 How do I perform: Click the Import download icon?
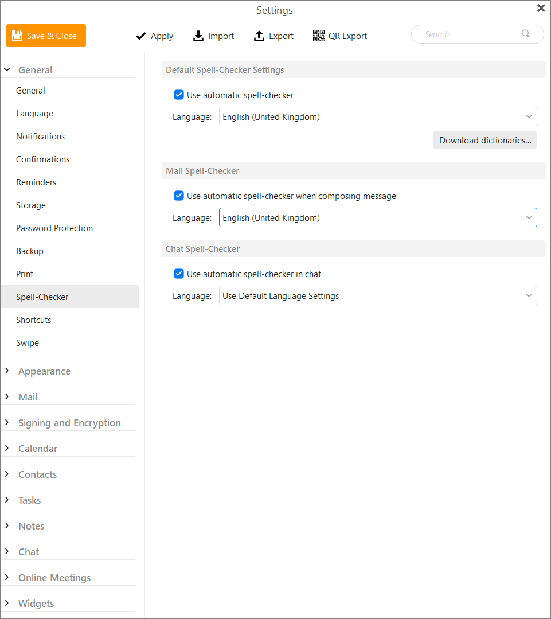click(198, 36)
